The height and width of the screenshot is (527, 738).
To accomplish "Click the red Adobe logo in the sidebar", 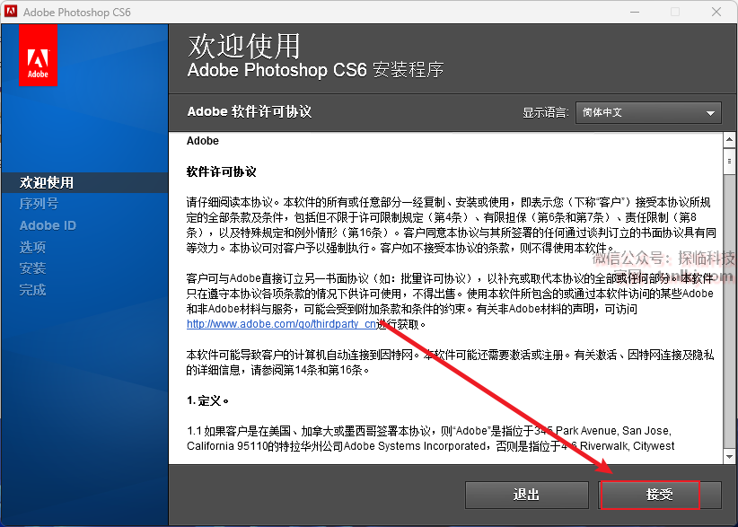I will tap(38, 55).
